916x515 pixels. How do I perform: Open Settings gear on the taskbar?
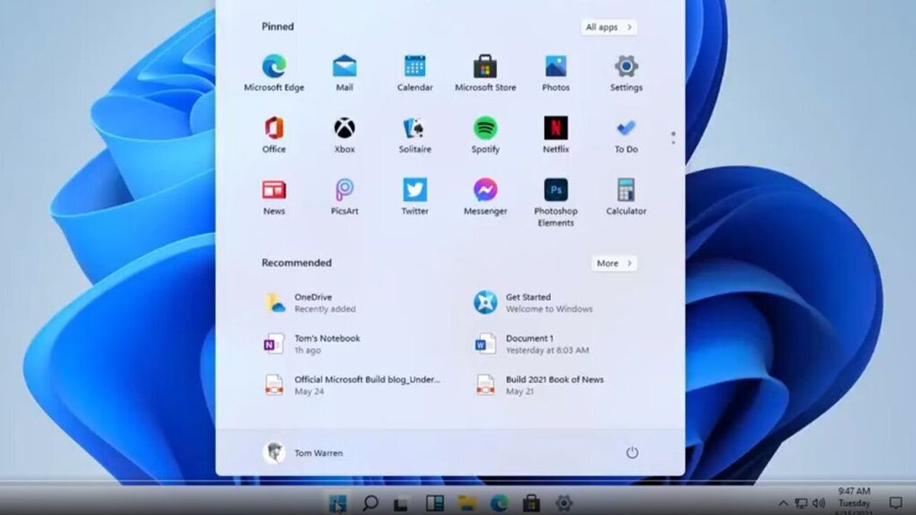(x=564, y=503)
